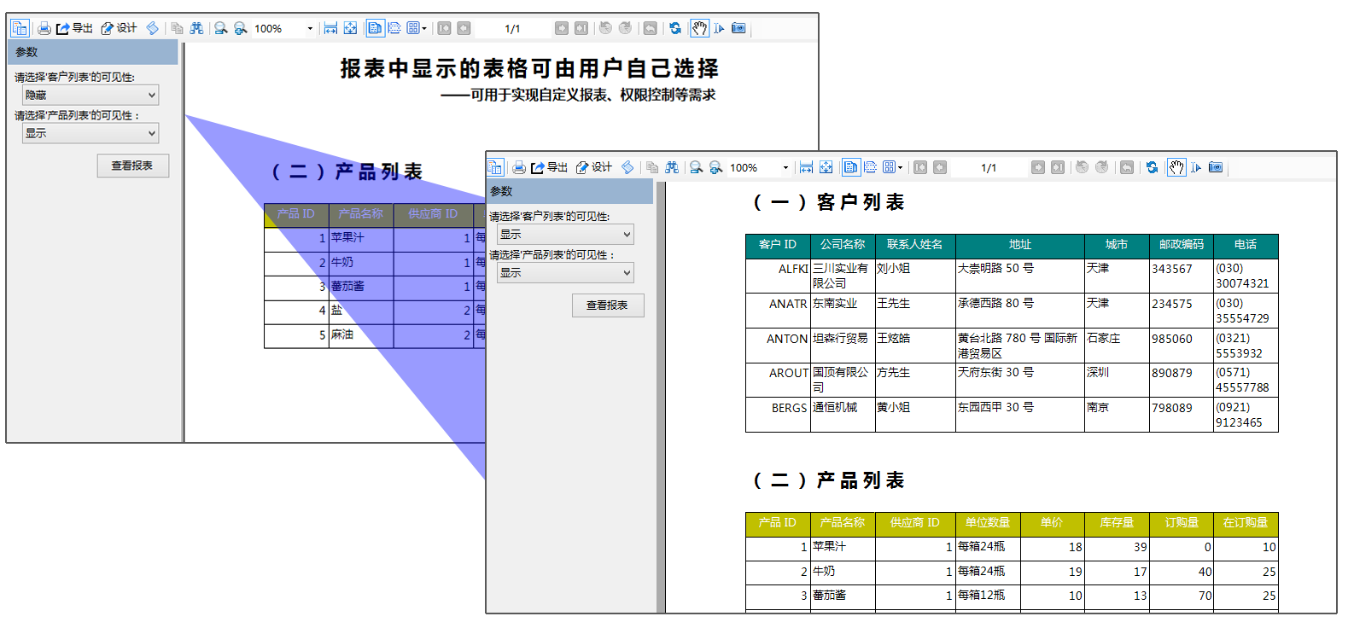Go to next page in back window
The width and height of the screenshot is (1354, 628).
tap(561, 28)
